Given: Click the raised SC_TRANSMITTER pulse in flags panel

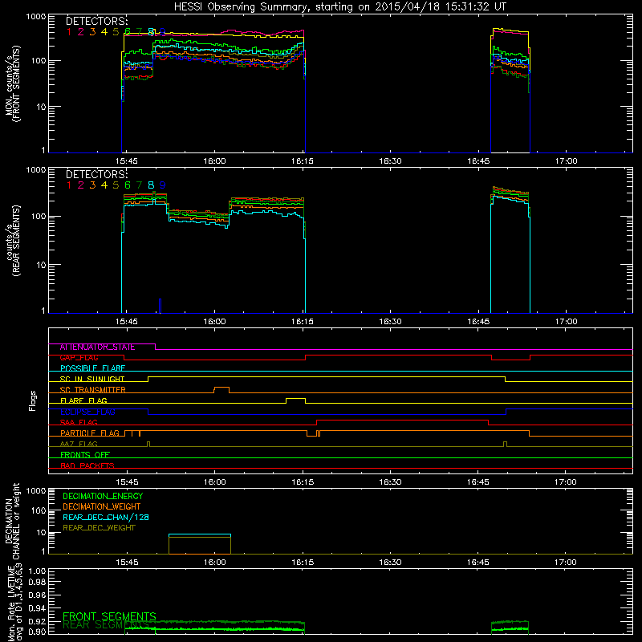Looking at the screenshot, I should click(221, 389).
